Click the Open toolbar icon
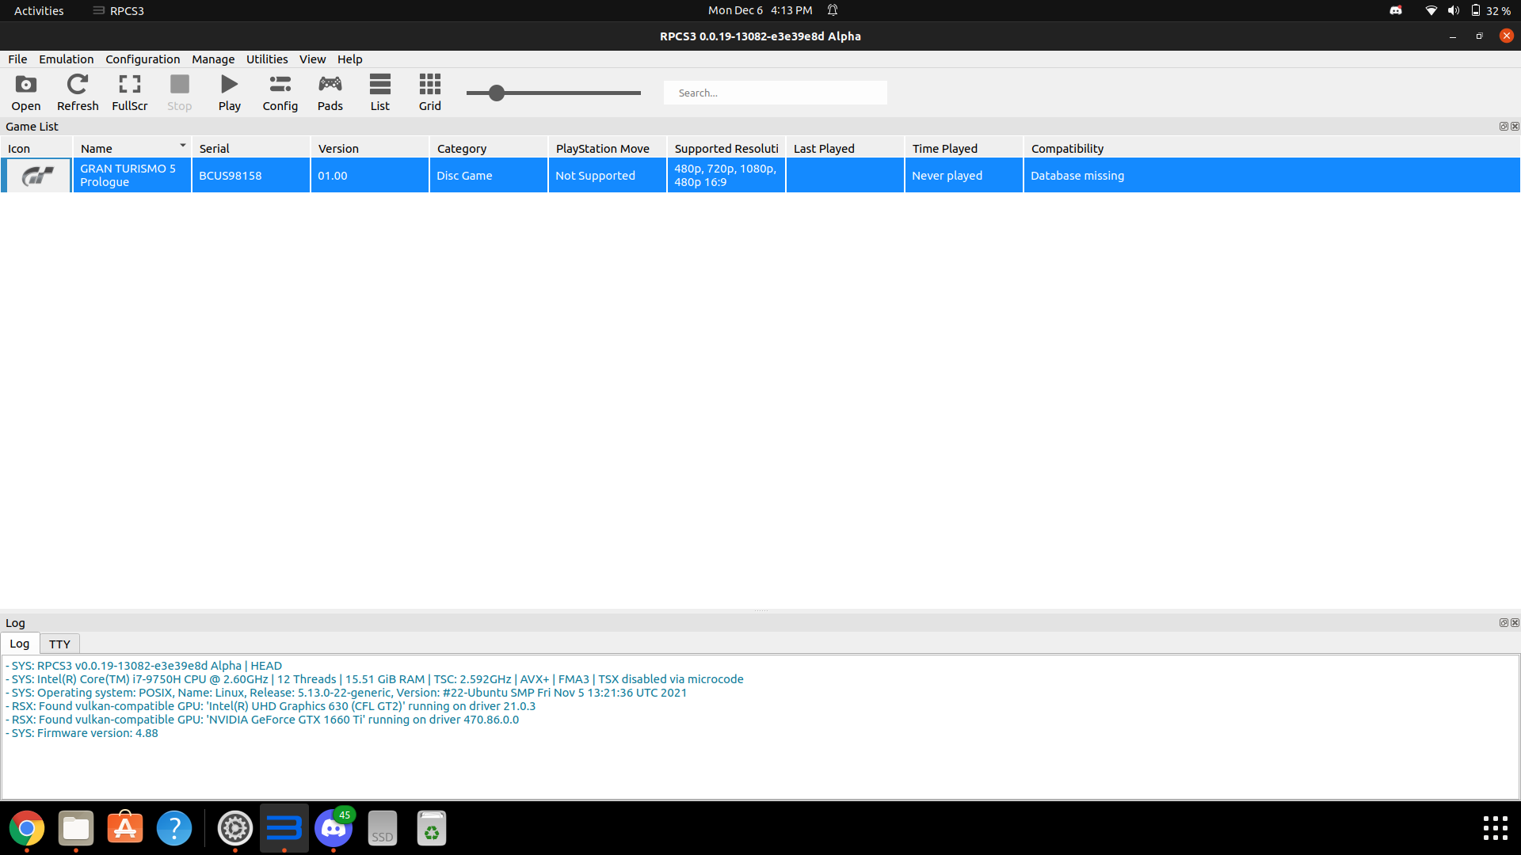Screen dimensions: 1521x855 tap(25, 91)
